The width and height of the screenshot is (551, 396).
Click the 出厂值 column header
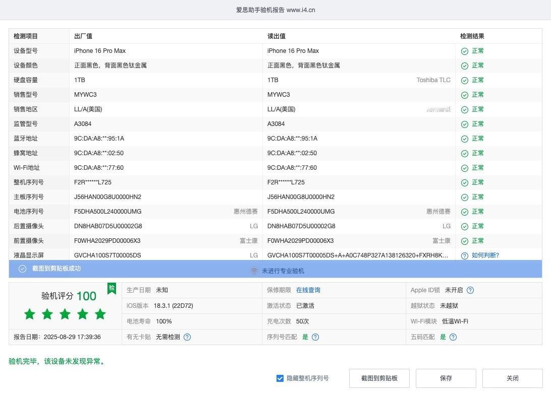point(83,36)
